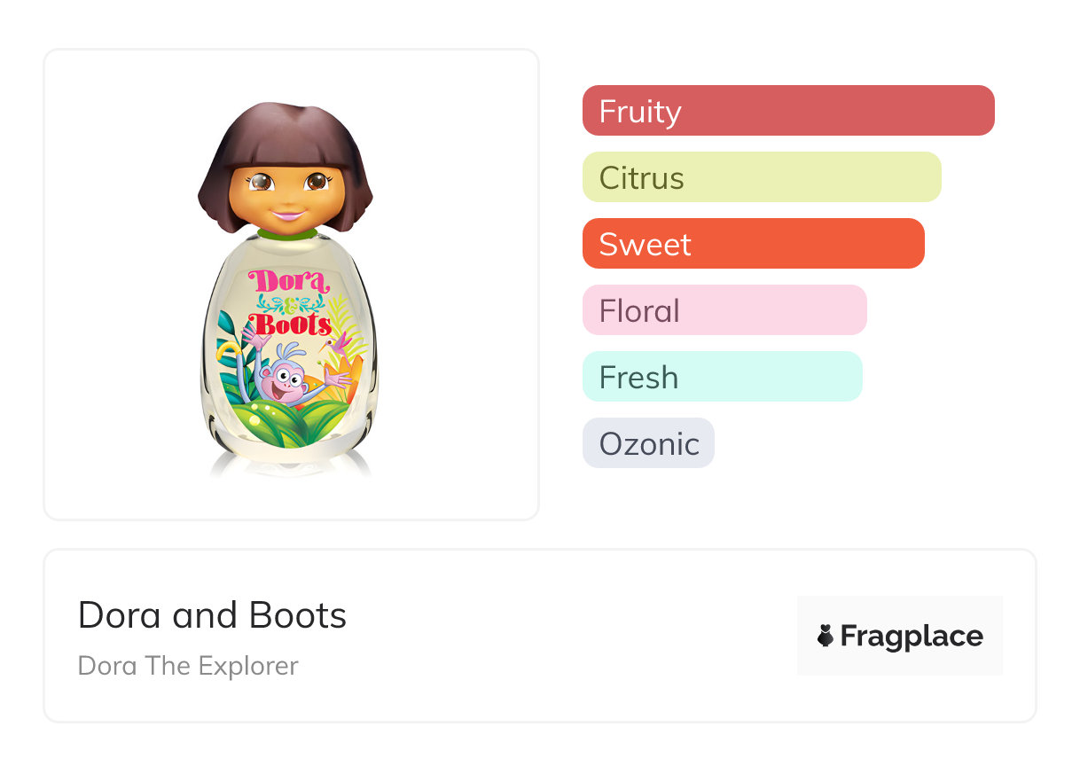Select the pink Floral accord bar
The width and height of the screenshot is (1080, 766).
coord(724,310)
